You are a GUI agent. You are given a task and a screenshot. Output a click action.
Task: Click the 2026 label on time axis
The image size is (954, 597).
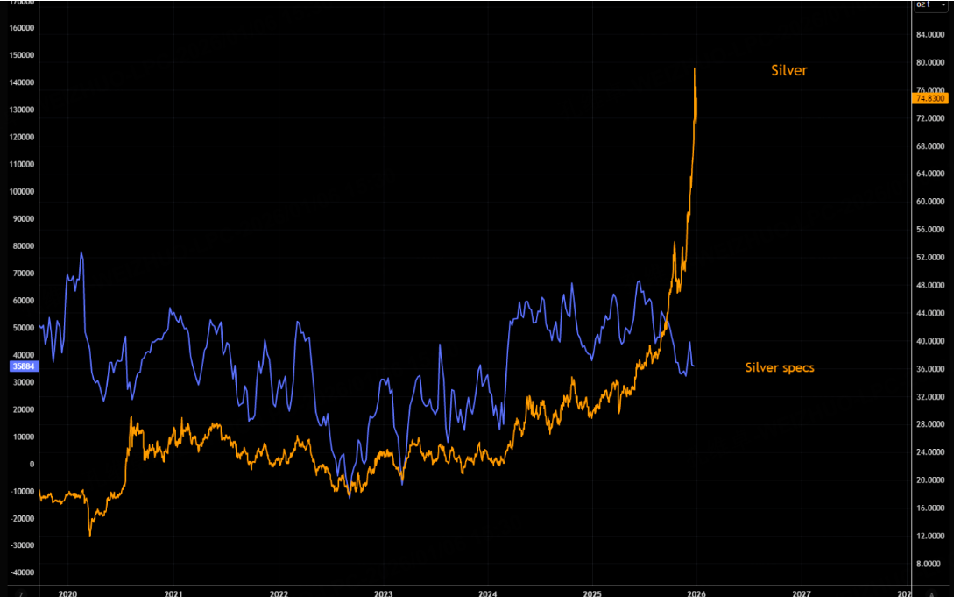696,593
